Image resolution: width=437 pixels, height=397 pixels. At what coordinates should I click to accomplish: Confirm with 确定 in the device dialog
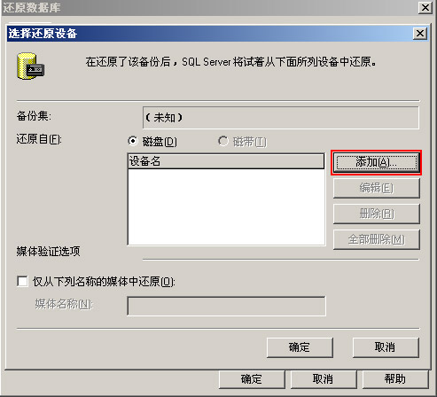tap(300, 347)
